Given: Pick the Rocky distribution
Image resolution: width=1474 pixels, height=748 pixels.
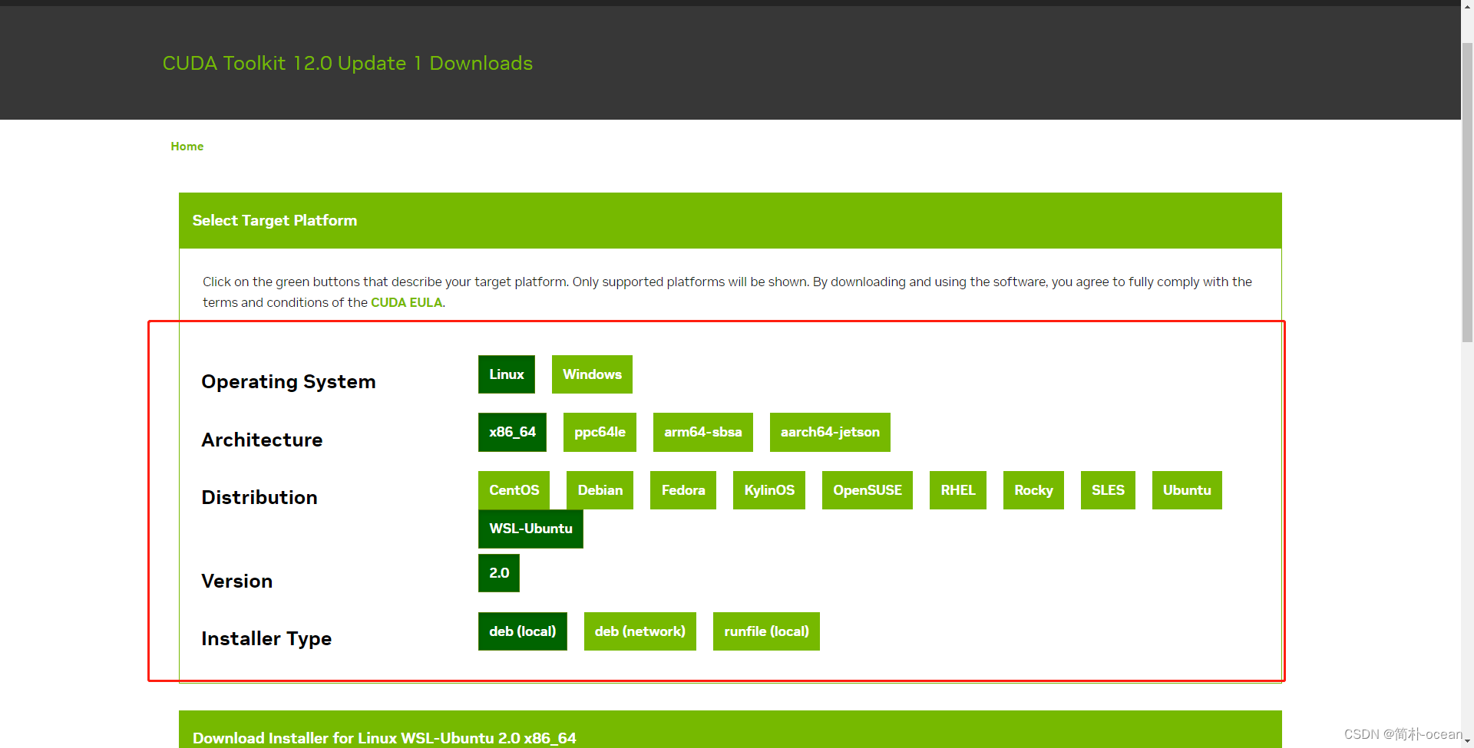Looking at the screenshot, I should pos(1033,490).
